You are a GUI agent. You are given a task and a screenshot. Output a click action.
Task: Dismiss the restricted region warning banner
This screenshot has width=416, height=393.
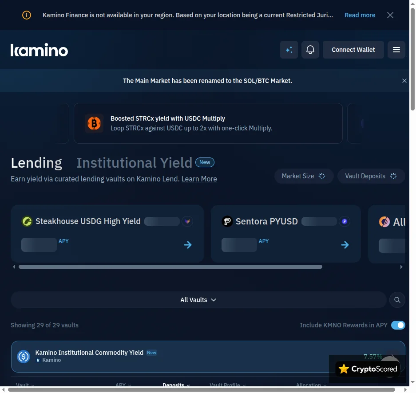[390, 15]
